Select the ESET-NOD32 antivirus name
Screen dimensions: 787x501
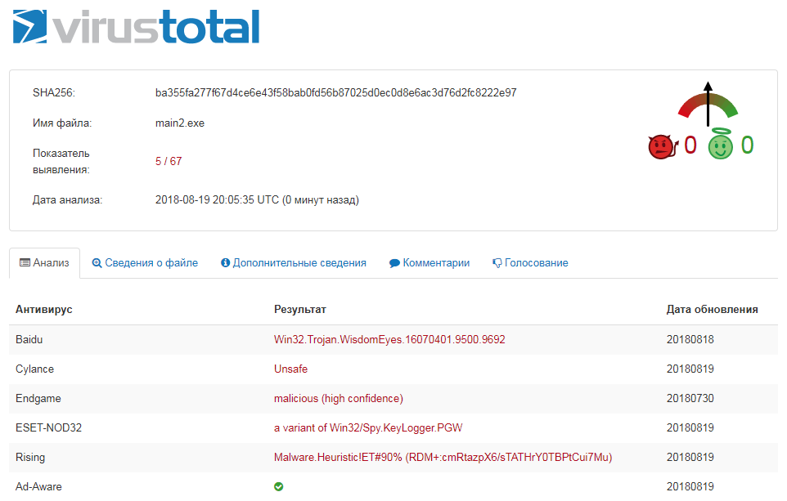coord(49,427)
